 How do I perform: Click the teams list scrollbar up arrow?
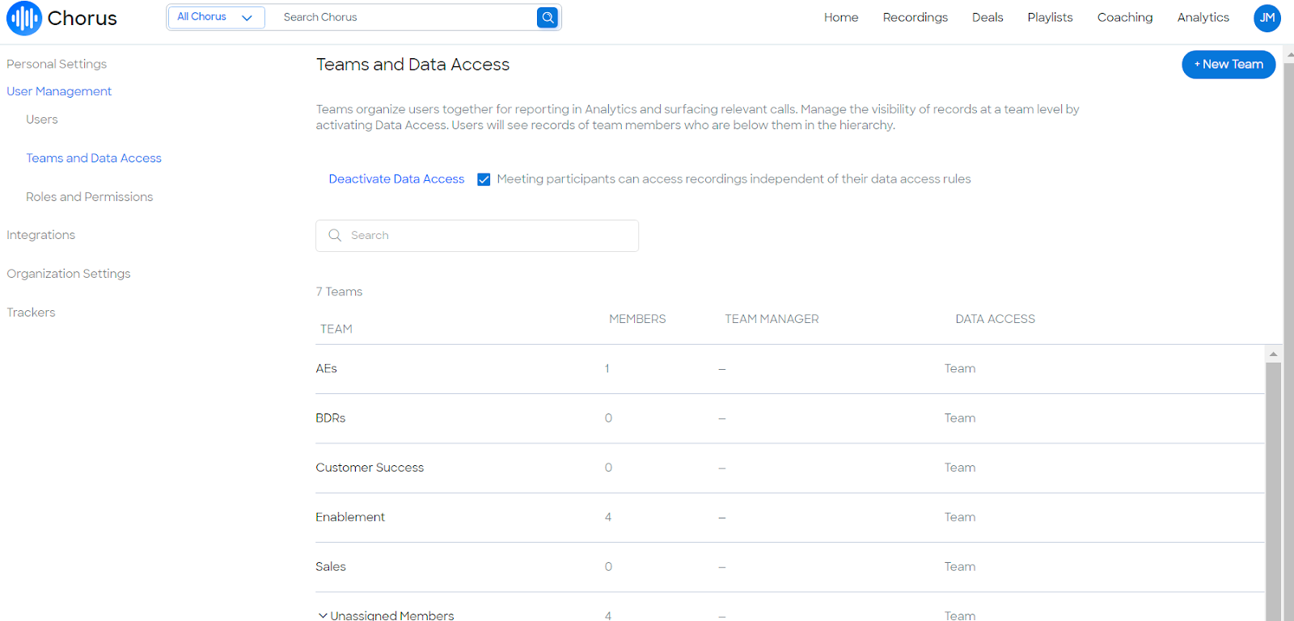(x=1273, y=354)
